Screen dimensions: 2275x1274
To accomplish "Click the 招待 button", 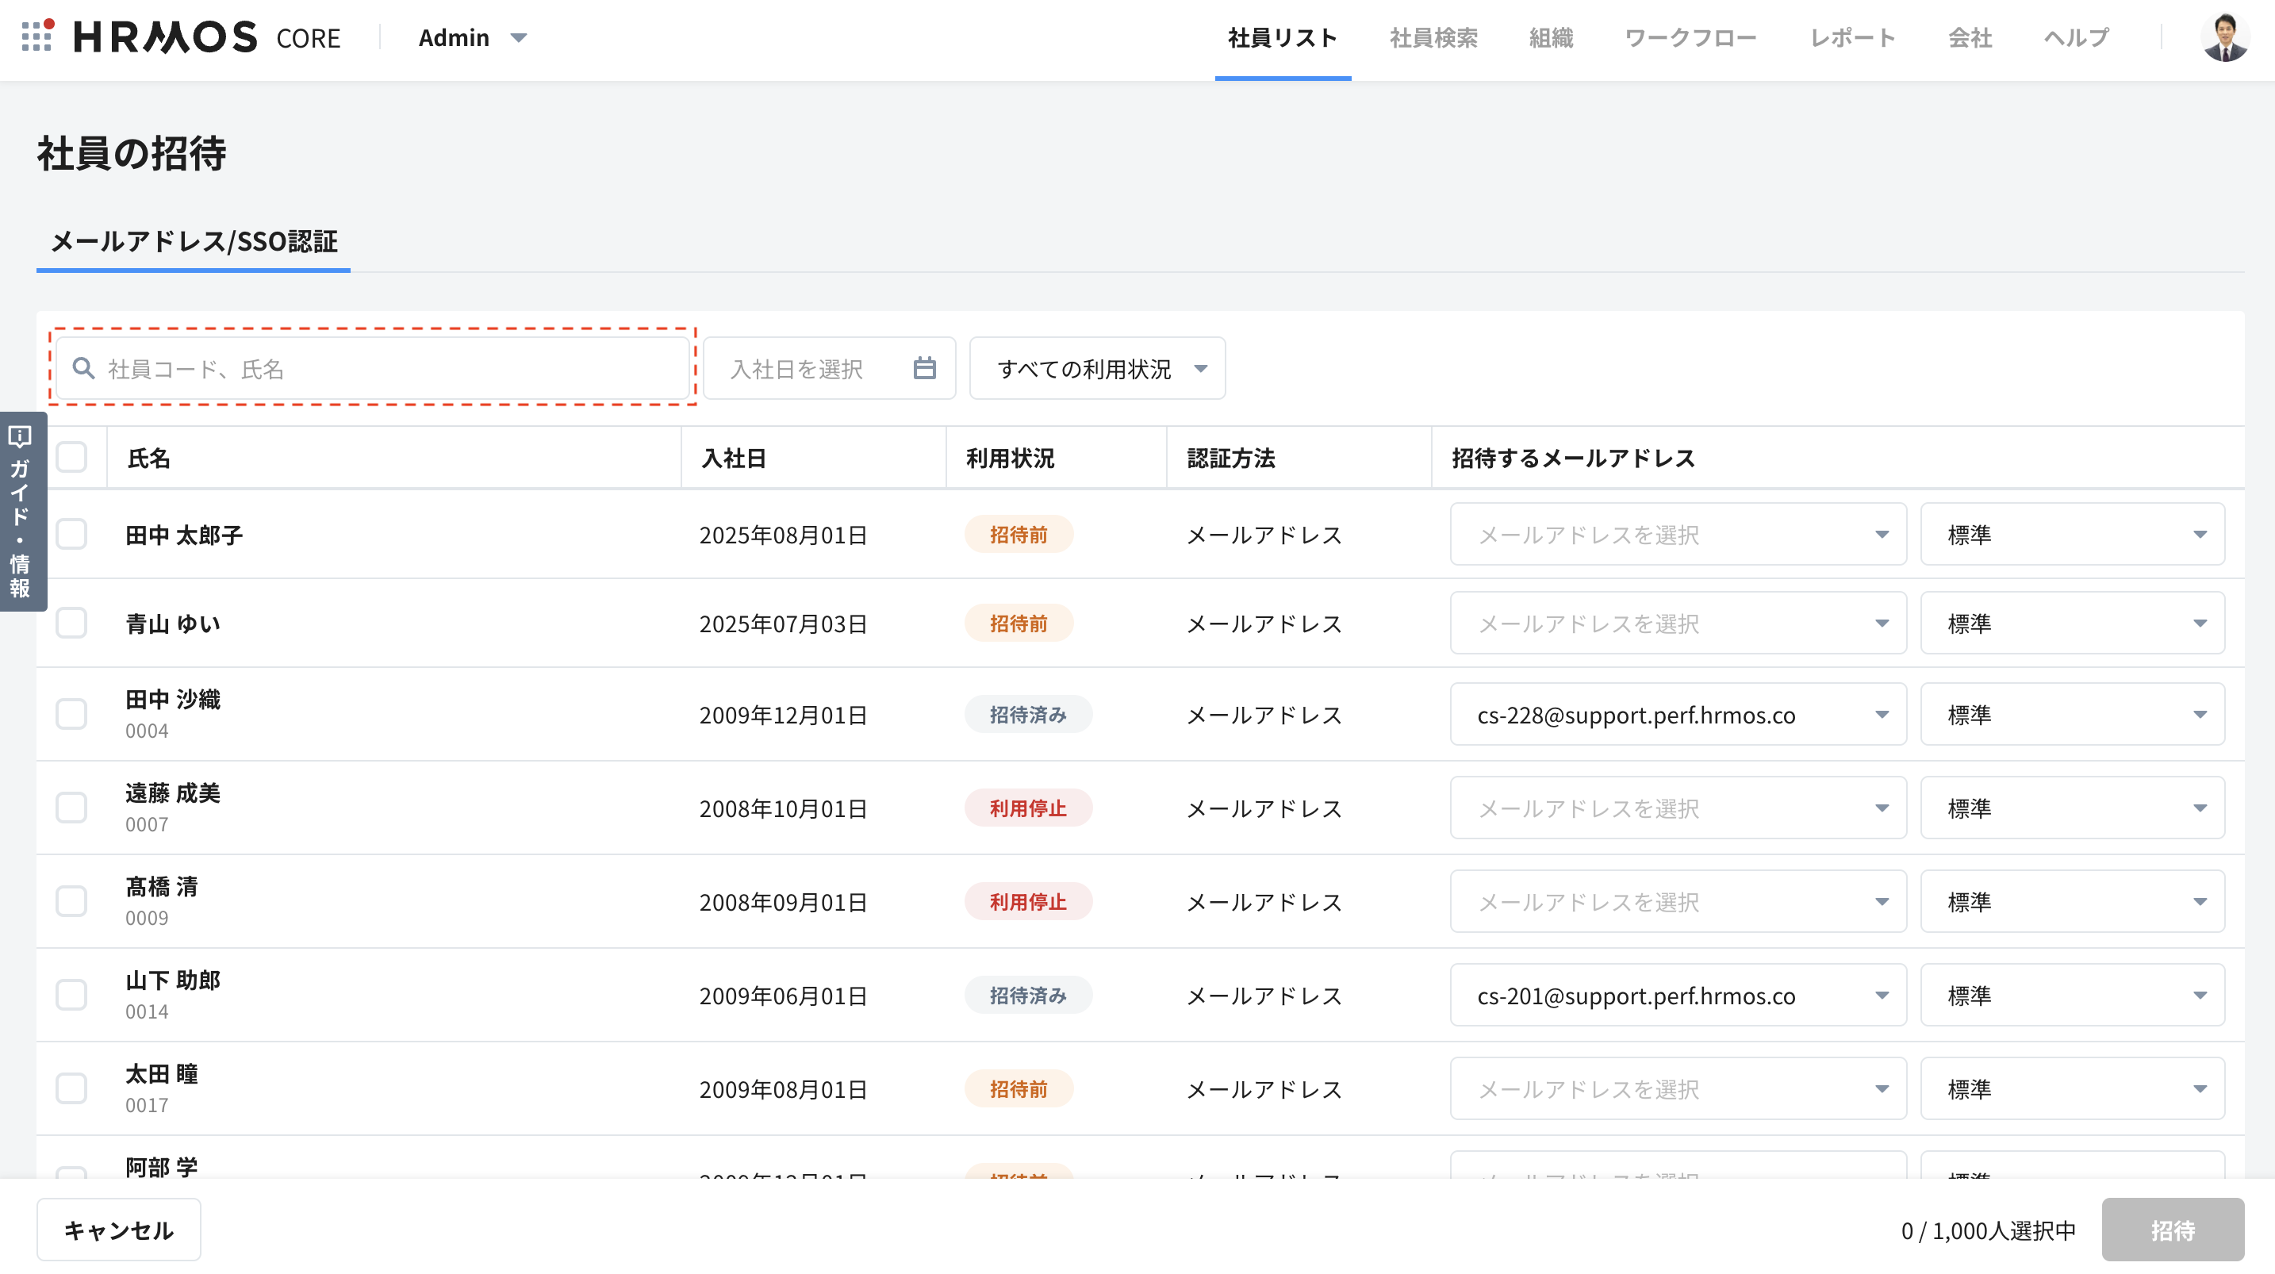I will (2172, 1230).
